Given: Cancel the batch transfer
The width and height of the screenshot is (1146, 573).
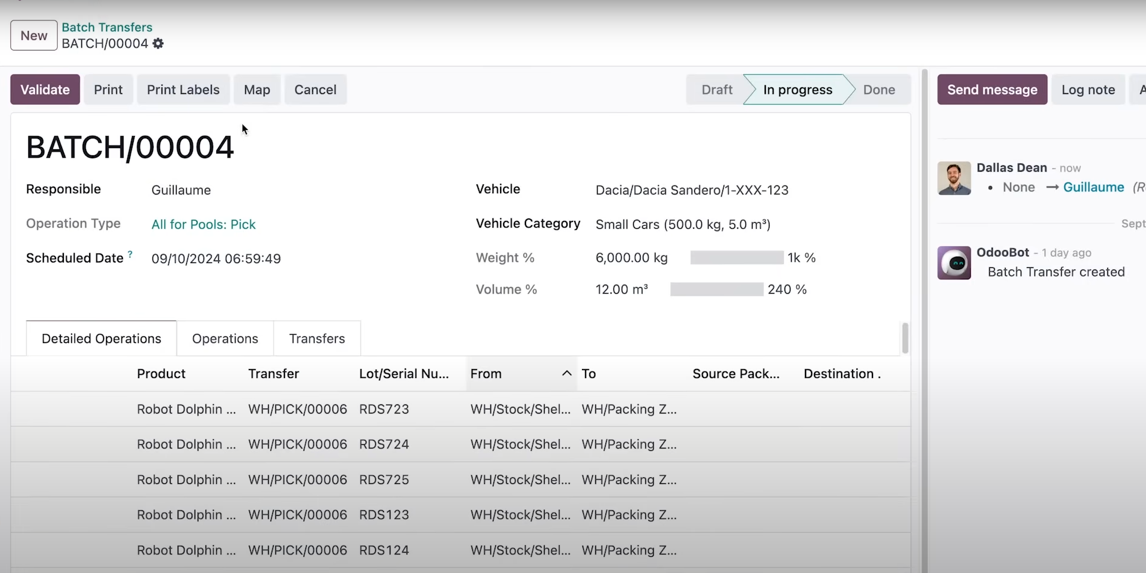Looking at the screenshot, I should click(x=315, y=90).
